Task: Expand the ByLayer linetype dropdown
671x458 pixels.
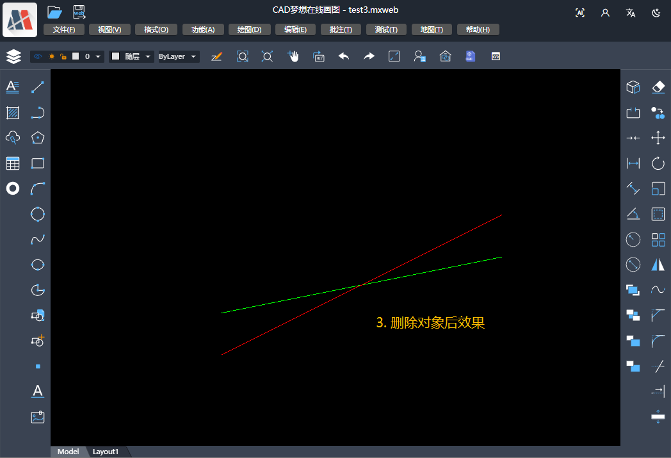Action: 193,56
